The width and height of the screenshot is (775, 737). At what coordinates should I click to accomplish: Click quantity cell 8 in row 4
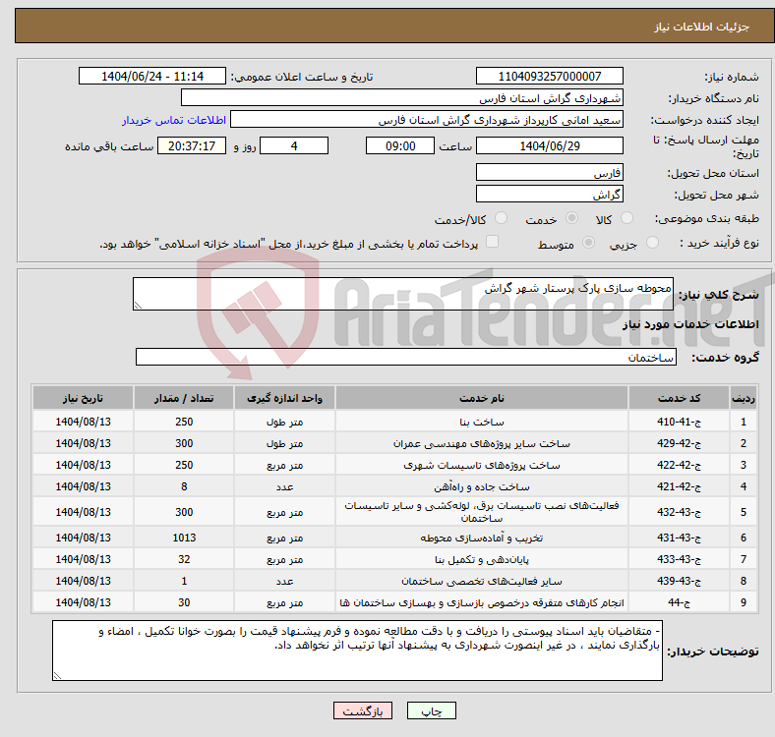[184, 487]
